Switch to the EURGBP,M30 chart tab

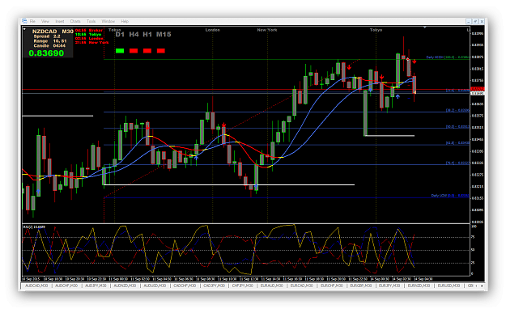(x=361, y=286)
